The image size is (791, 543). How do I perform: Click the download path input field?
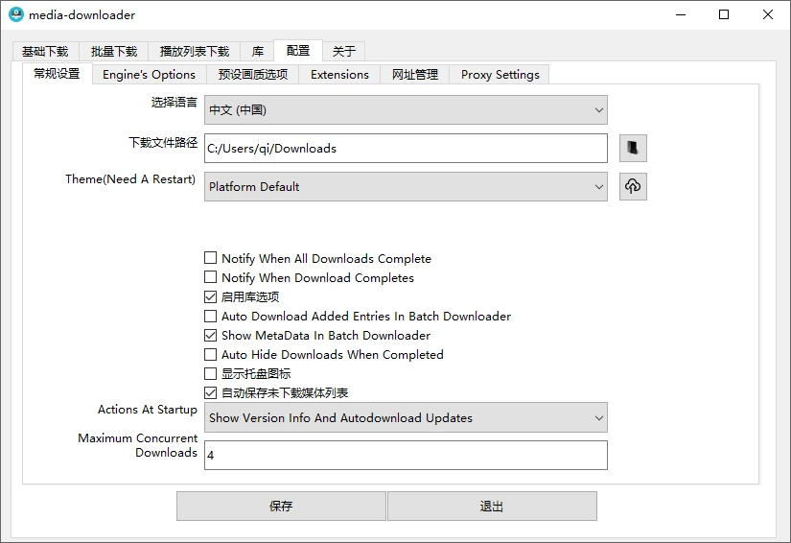click(406, 149)
